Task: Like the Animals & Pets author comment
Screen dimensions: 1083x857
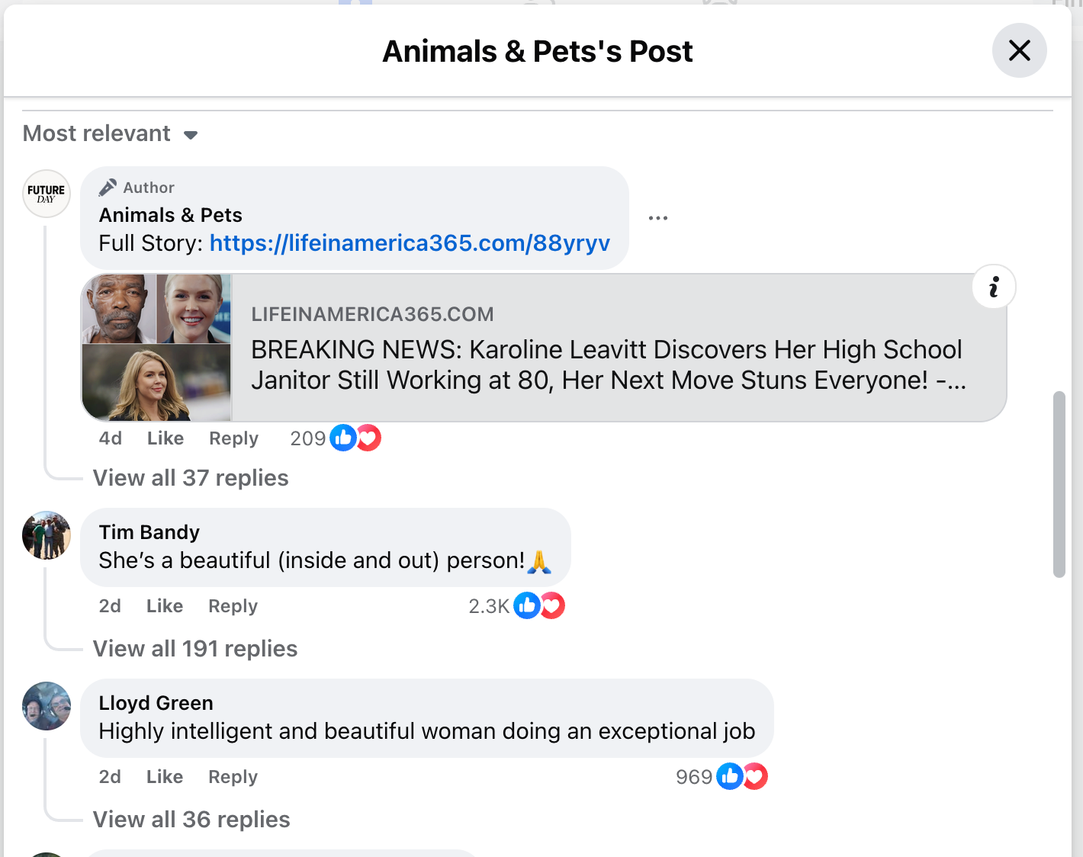Action: (x=166, y=438)
